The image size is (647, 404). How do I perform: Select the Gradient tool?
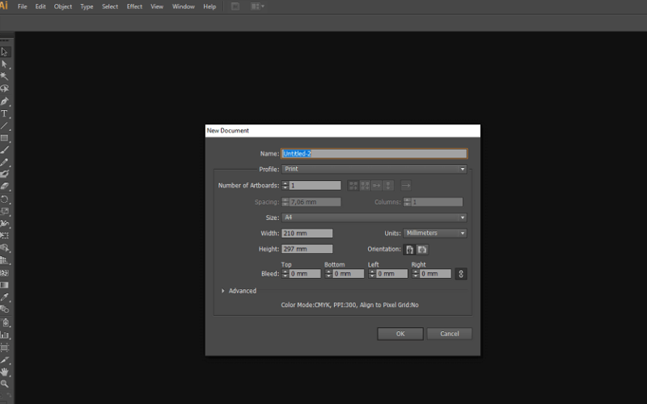(5, 285)
